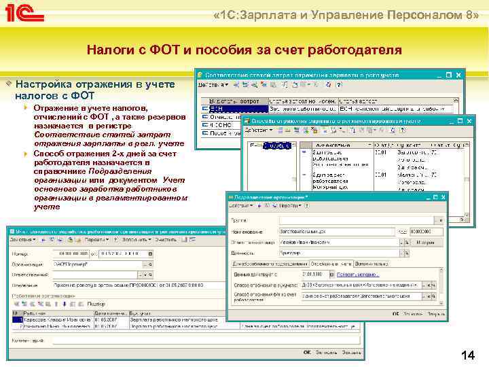The image size is (489, 367).
Task: Select highlighted root node in Способы отражения tree
Action: click(278, 145)
